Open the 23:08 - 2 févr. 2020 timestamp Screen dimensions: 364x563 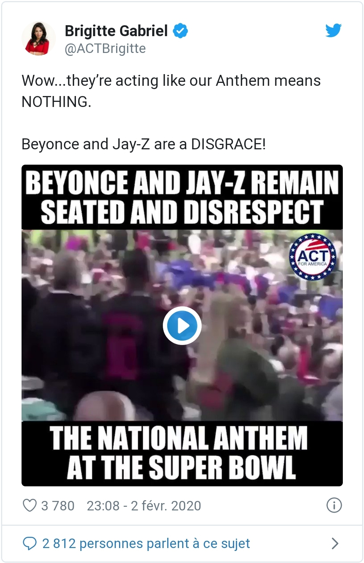click(x=144, y=506)
